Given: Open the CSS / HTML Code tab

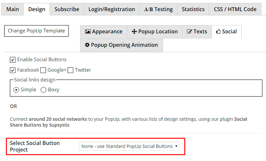Looking at the screenshot, I should coord(235,9).
